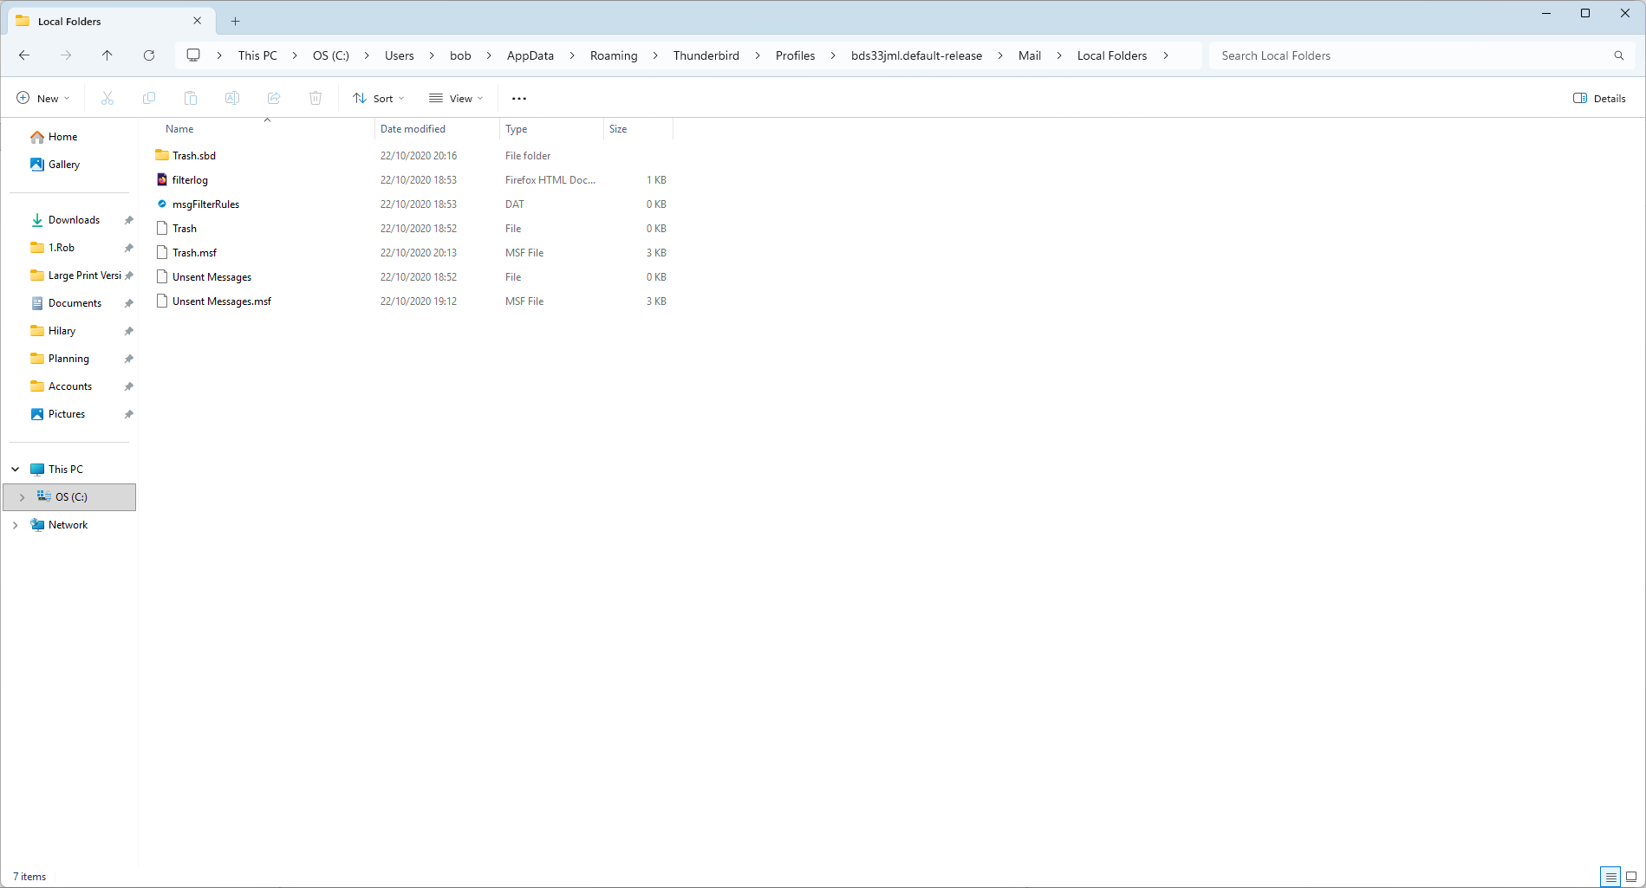The height and width of the screenshot is (888, 1646).
Task: Click the Cut scissors icon
Action: pyautogui.click(x=107, y=98)
